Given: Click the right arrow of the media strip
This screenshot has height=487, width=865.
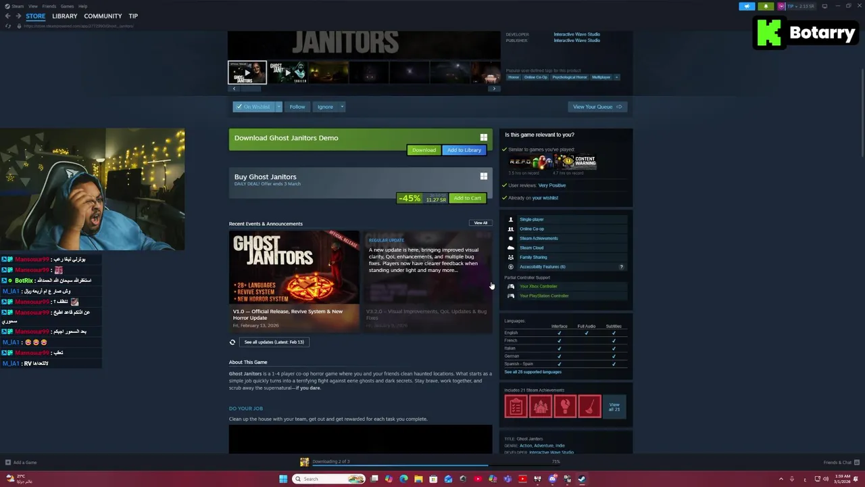Looking at the screenshot, I should (494, 89).
